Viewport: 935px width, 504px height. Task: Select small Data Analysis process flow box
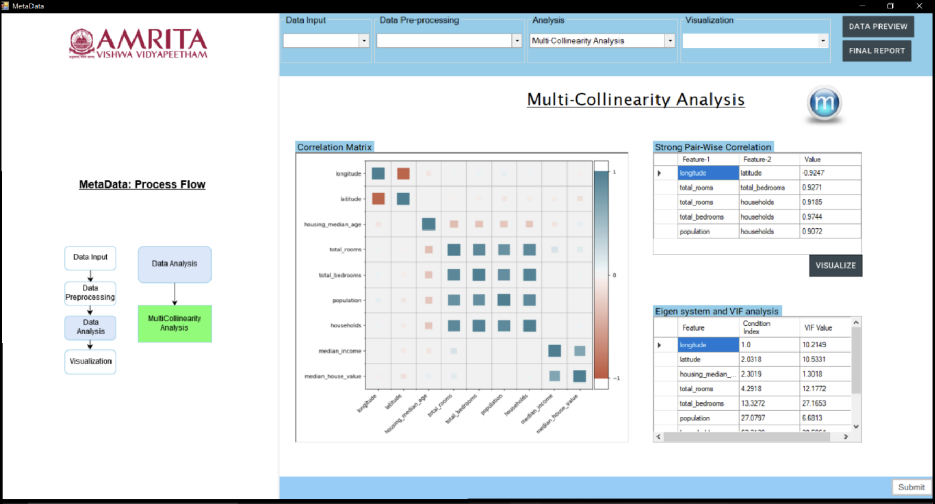coord(91,327)
